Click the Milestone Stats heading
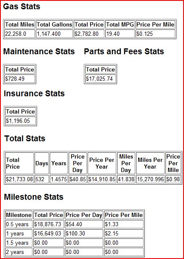184x259 pixels. 34,197
